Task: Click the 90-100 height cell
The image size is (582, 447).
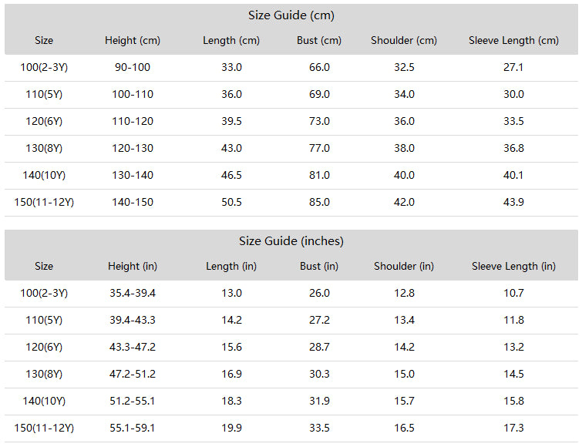Action: 133,68
